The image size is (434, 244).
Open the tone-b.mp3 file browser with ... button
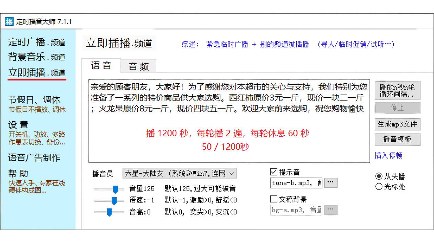tap(331, 183)
